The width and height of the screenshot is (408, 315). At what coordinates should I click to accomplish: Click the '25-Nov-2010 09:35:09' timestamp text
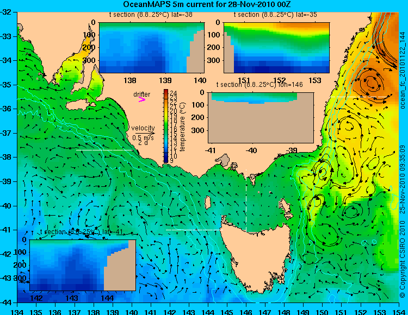[x=402, y=179]
